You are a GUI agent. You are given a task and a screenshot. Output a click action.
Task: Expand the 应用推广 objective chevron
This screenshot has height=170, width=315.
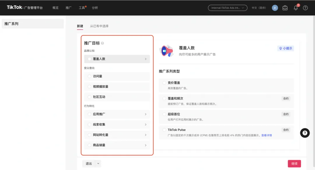point(146,114)
